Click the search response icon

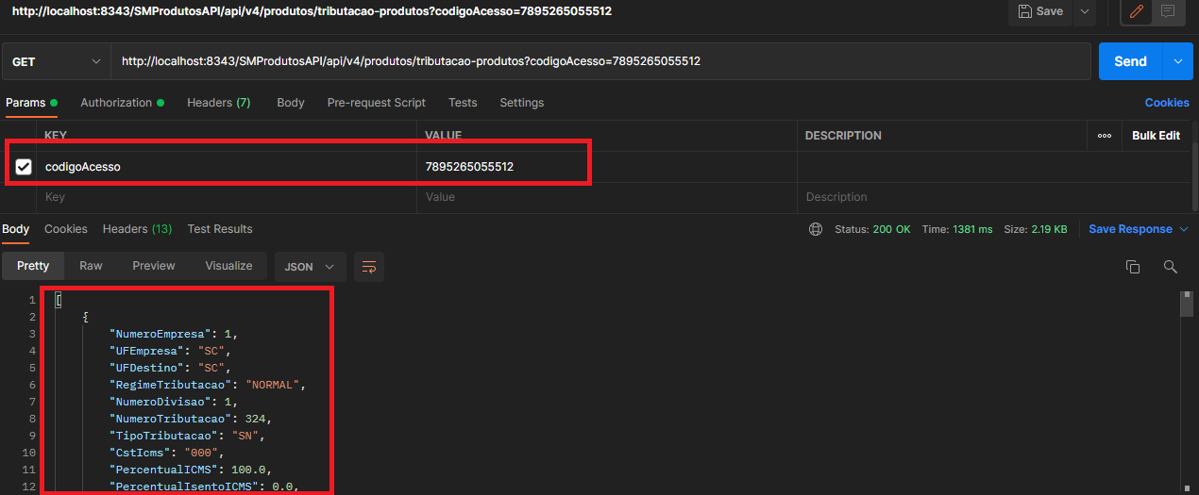(x=1171, y=267)
